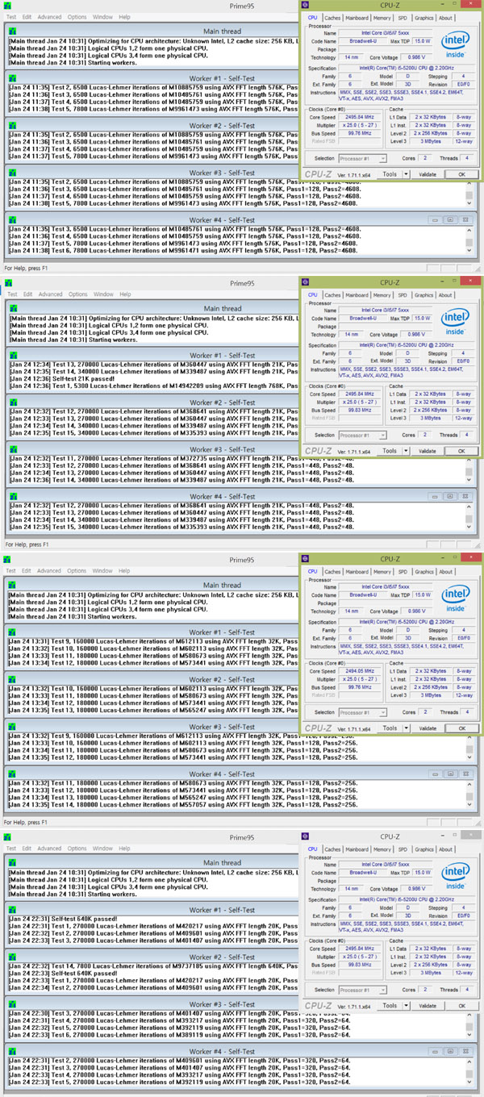Click Worker #4 scrollbar in the 13:3x Prime95 capture
The width and height of the screenshot is (484, 1097).
pyautogui.click(x=471, y=795)
